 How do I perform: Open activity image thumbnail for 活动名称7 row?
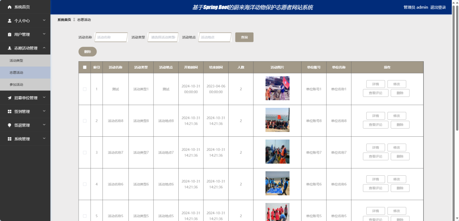tap(277, 152)
